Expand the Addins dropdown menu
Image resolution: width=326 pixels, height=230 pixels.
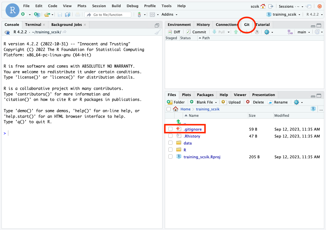tap(169, 15)
